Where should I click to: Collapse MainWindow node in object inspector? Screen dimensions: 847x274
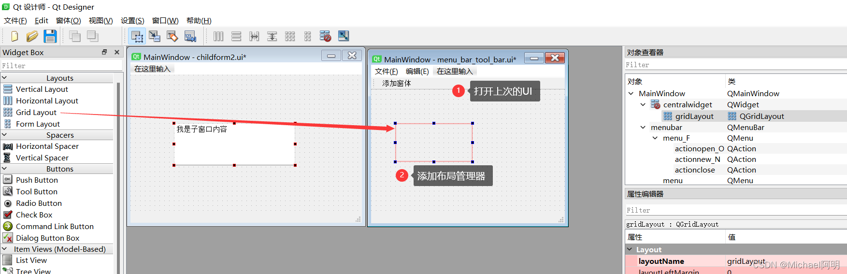631,93
